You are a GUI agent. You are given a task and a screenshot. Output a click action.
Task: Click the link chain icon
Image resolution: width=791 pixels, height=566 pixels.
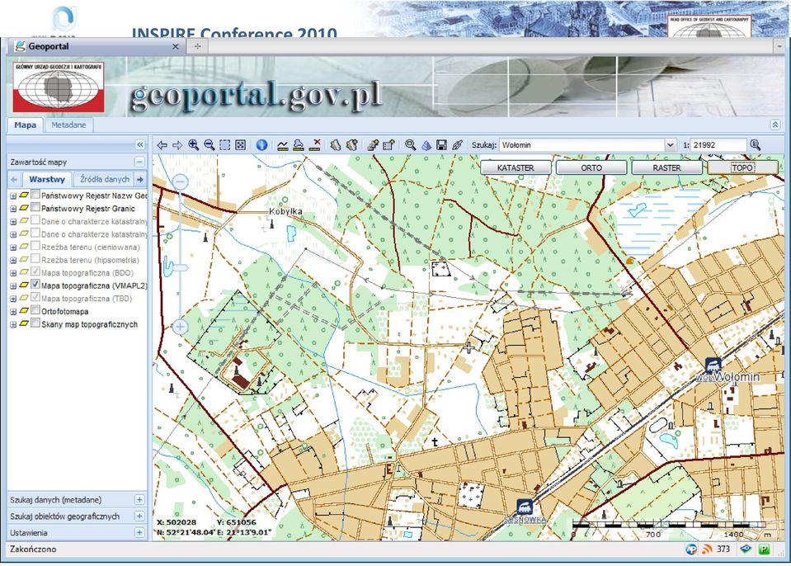(x=457, y=145)
